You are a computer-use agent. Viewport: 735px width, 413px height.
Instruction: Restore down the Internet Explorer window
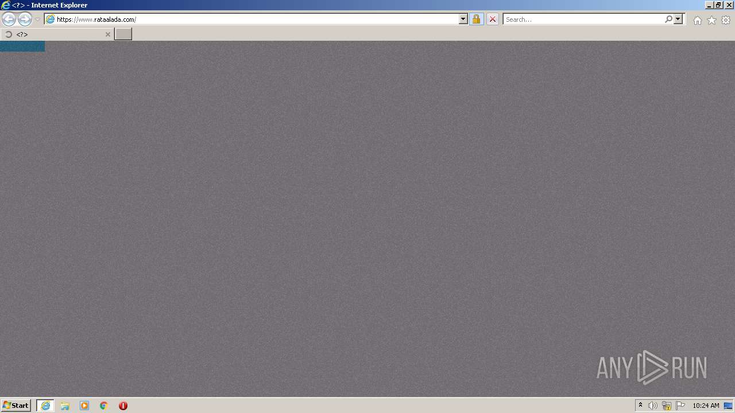click(719, 5)
